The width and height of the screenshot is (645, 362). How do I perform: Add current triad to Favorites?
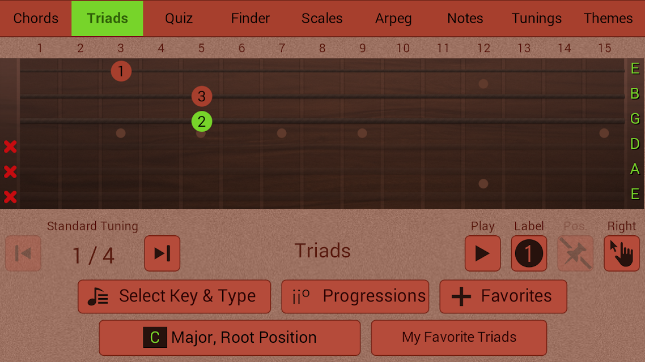pyautogui.click(x=503, y=296)
